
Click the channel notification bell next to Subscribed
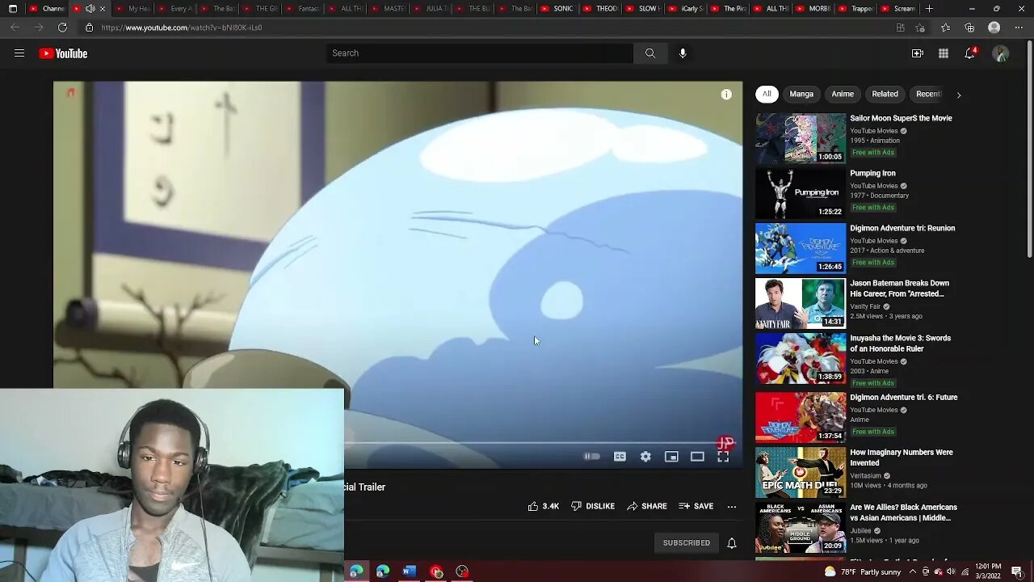[732, 543]
